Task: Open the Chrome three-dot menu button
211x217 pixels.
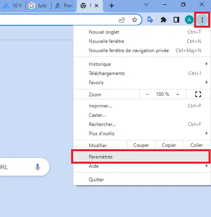Action: 202,20
